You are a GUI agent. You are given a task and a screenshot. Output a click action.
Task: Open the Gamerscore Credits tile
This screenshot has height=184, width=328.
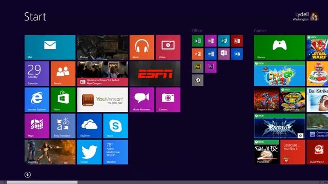pos(317,126)
